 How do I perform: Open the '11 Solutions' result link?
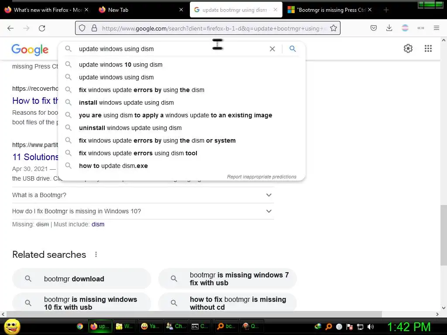pos(35,157)
